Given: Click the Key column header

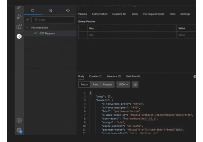Looking at the screenshot, I should (x=91, y=28).
